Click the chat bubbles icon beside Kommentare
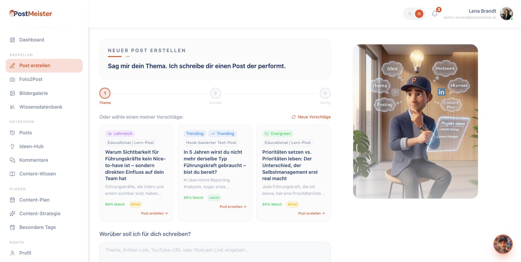Screen dimensions: 521x262 coord(12,160)
